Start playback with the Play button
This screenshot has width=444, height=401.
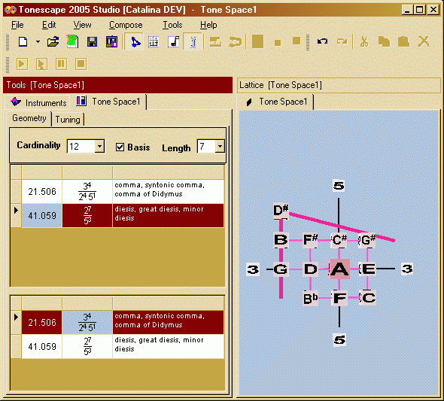[x=22, y=64]
